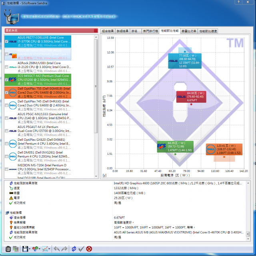Click the memory chip icon beside 容量
The image size is (256, 256).
(x=11, y=193)
